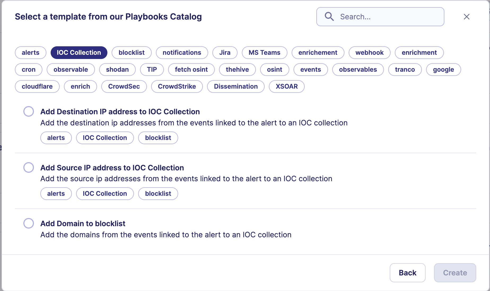
Task: Click blocklist tag on Source IP template
Action: (x=158, y=193)
